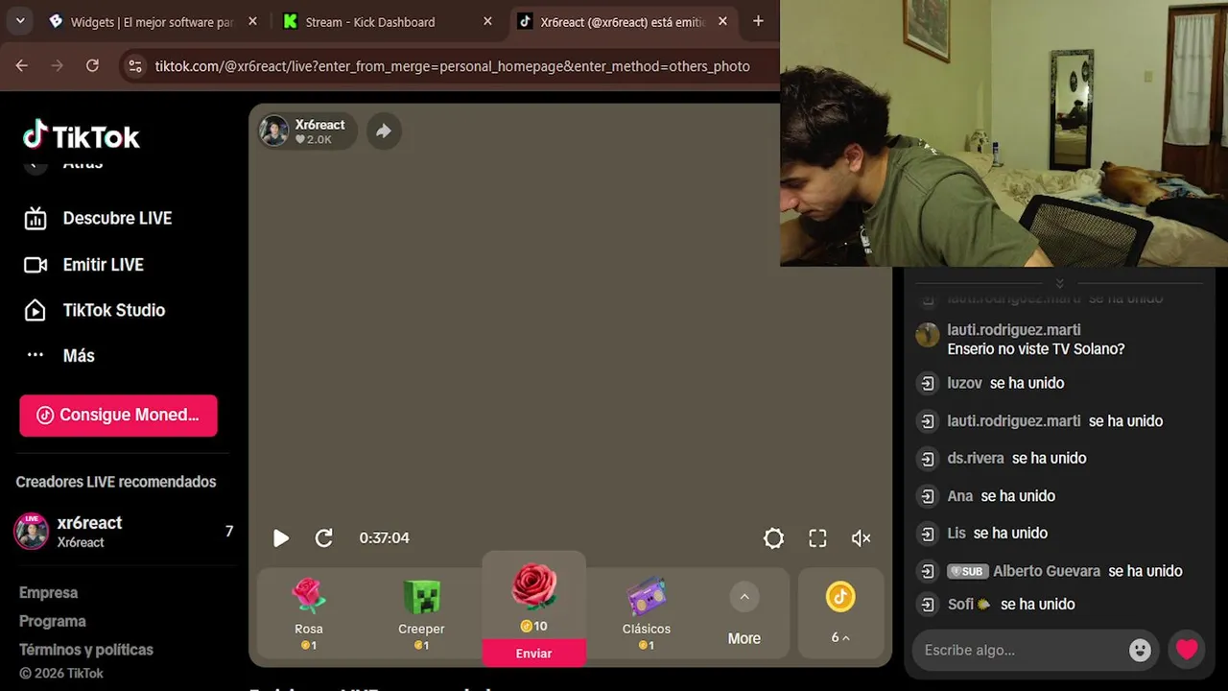Screen dimensions: 1228x691
Task: Click the Xr6react streamer avatar
Action: tap(273, 131)
